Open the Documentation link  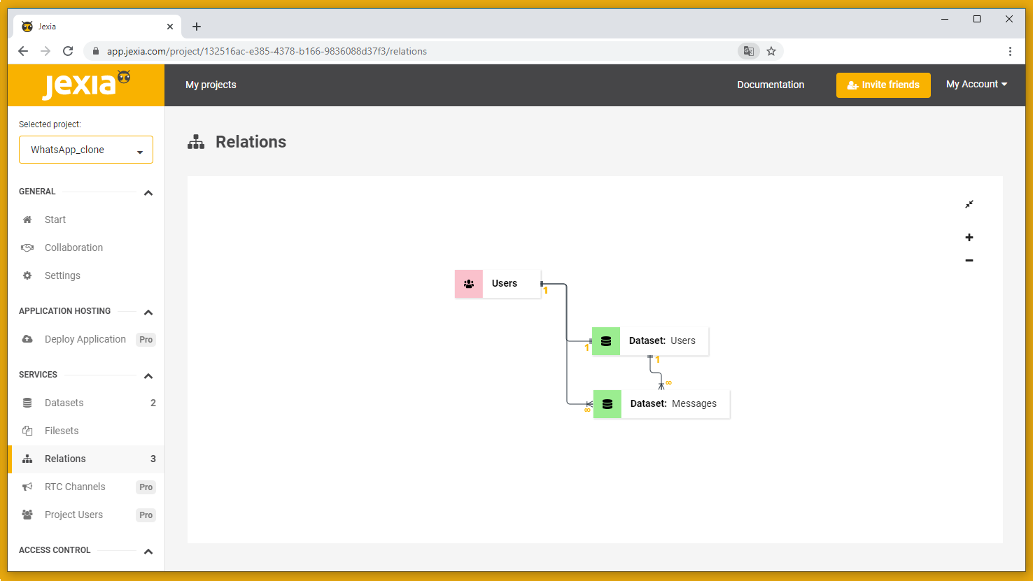[x=771, y=85]
